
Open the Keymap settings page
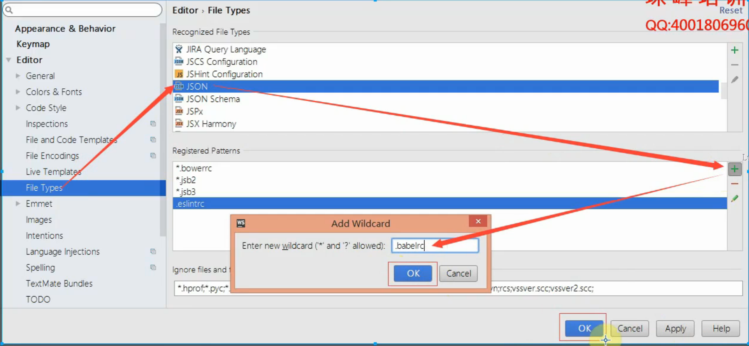pos(33,44)
